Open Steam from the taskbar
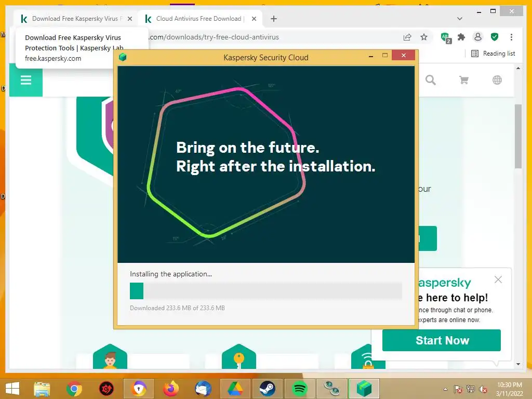Image resolution: width=532 pixels, height=399 pixels. coord(268,389)
